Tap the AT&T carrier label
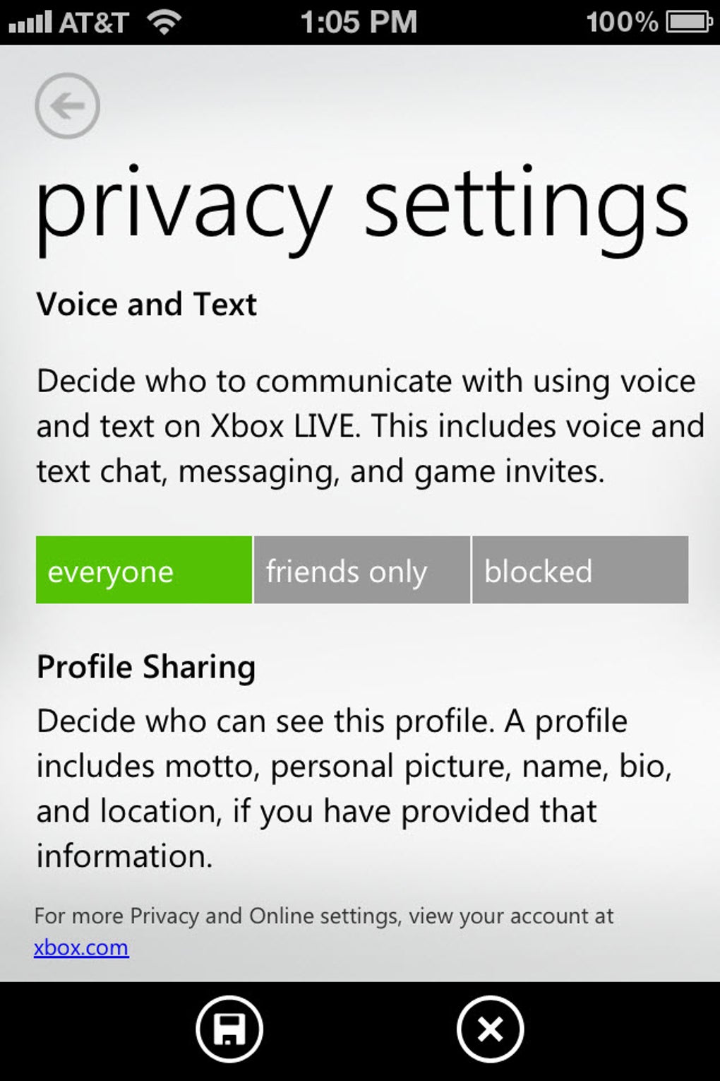This screenshot has height=1081, width=720. click(93, 23)
